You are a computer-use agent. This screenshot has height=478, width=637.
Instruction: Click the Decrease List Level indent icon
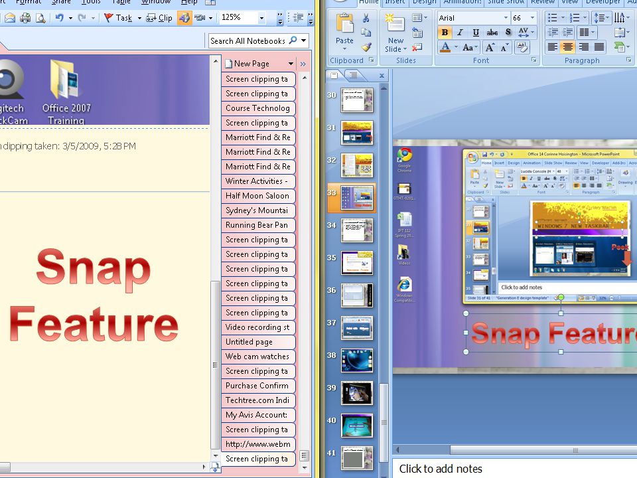[x=552, y=33]
